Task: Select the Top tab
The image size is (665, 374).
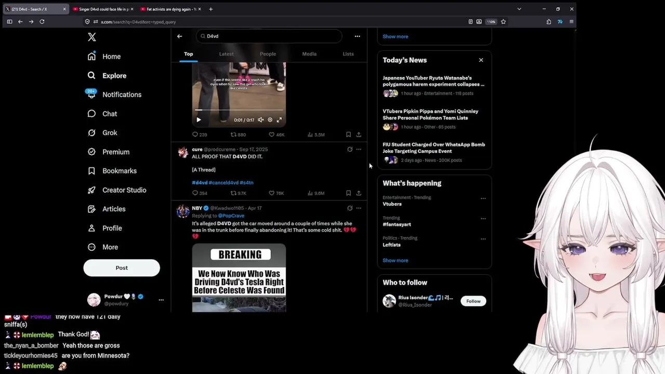Action: (x=188, y=54)
